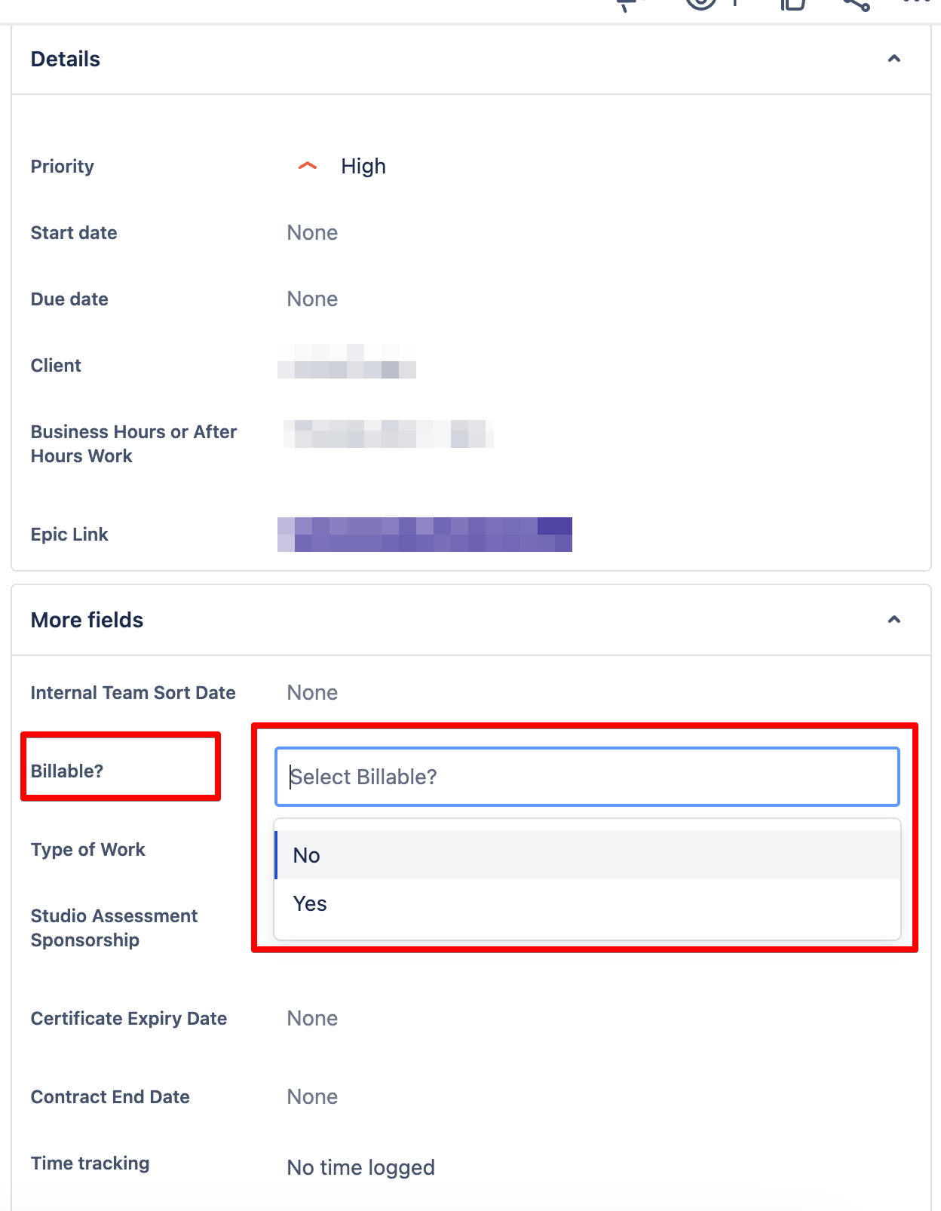Choose Yes in the Billable dropdown
The width and height of the screenshot is (941, 1211).
coord(588,903)
